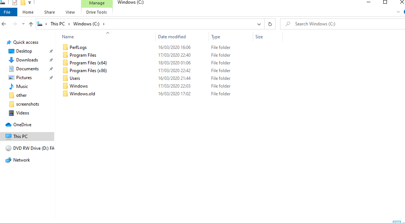
Task: Click the Forward navigation arrow
Action: [x=15, y=24]
